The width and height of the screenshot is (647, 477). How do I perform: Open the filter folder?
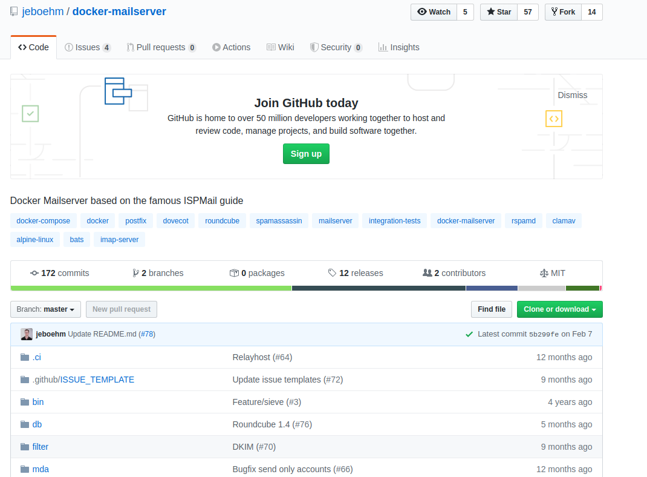tap(41, 447)
